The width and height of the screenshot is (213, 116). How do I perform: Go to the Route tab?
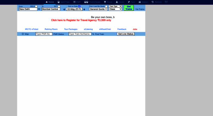click(108, 2)
